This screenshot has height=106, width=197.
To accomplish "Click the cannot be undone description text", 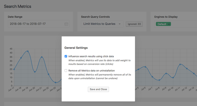I will tap(100, 76).
